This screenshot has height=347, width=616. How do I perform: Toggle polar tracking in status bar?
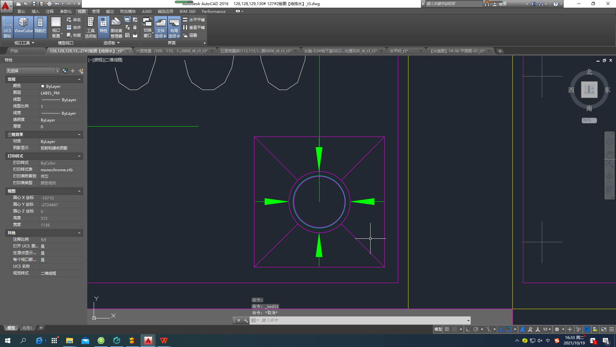[476, 329]
